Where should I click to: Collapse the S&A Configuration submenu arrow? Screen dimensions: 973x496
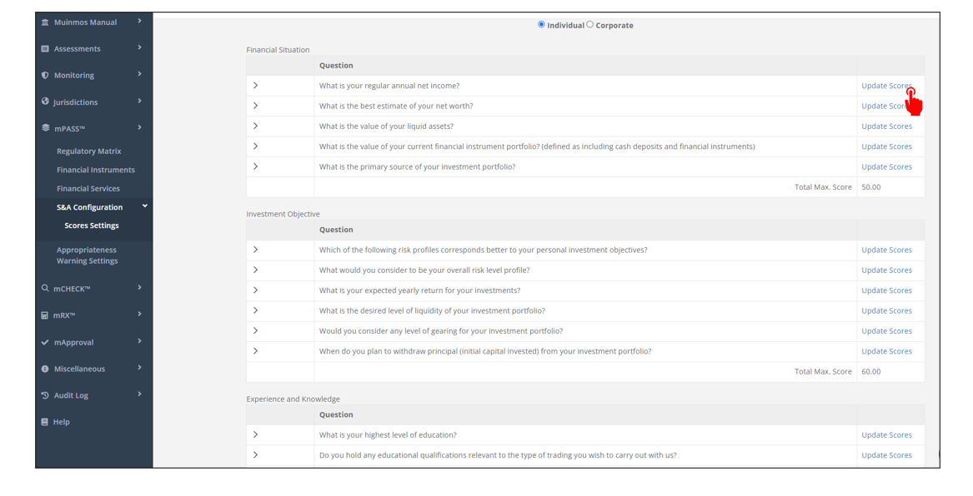(145, 206)
